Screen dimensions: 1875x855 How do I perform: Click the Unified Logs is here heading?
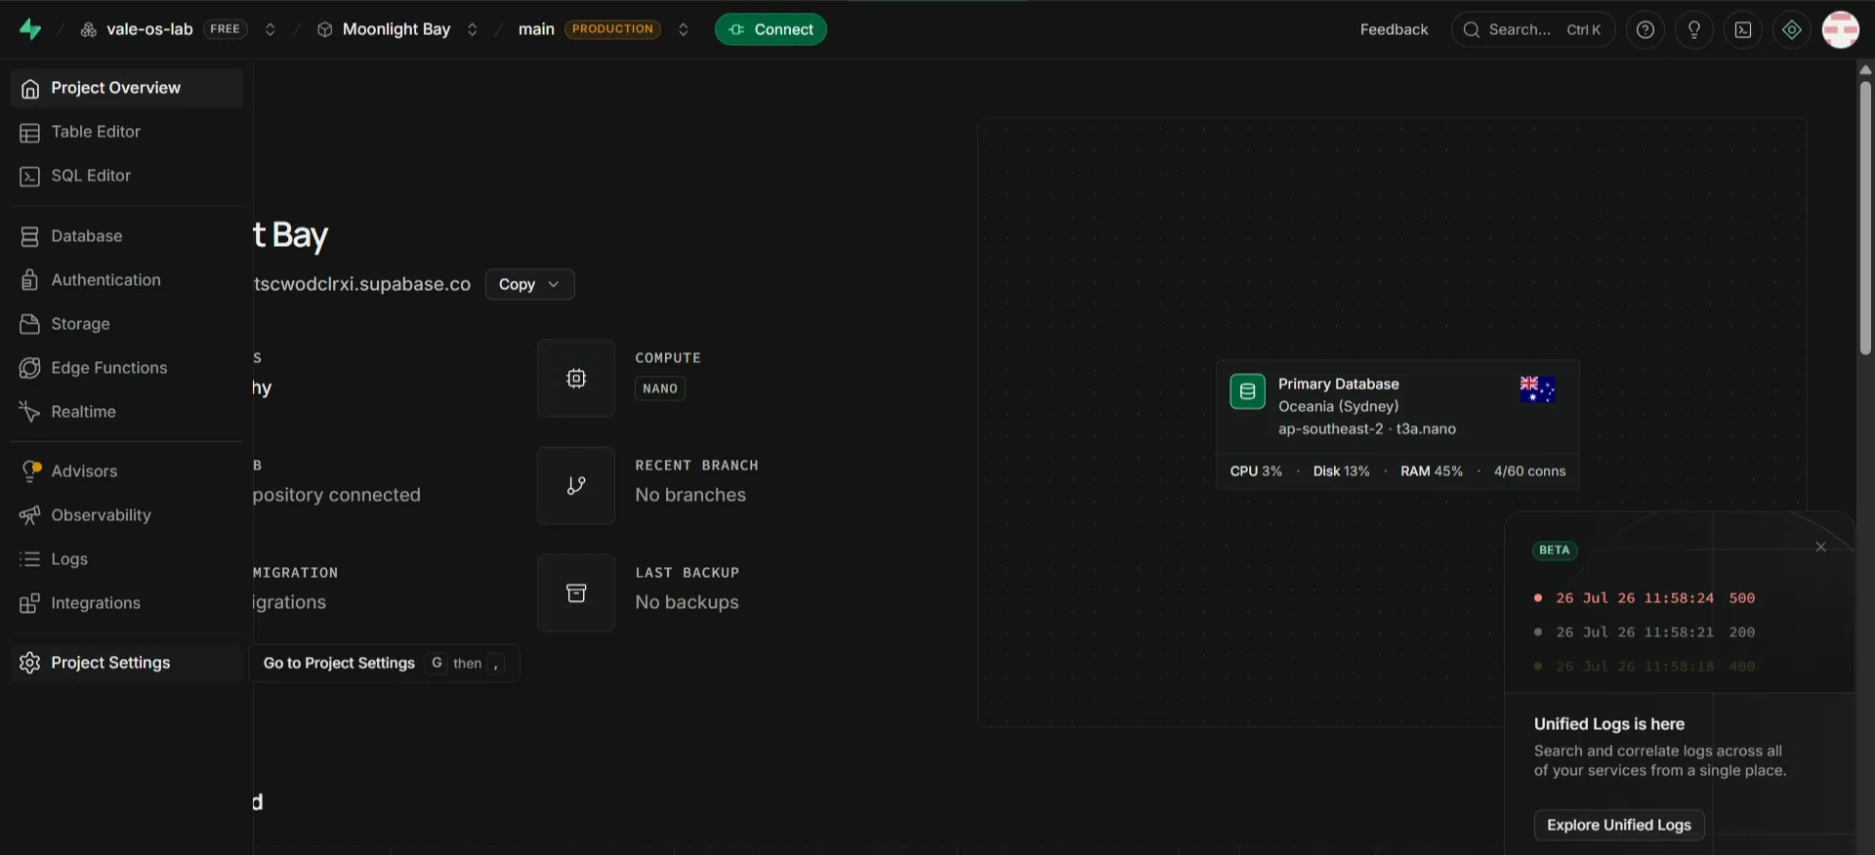click(x=1608, y=724)
